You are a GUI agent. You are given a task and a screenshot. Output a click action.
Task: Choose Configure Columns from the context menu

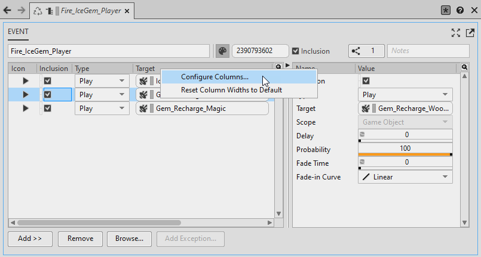click(215, 77)
